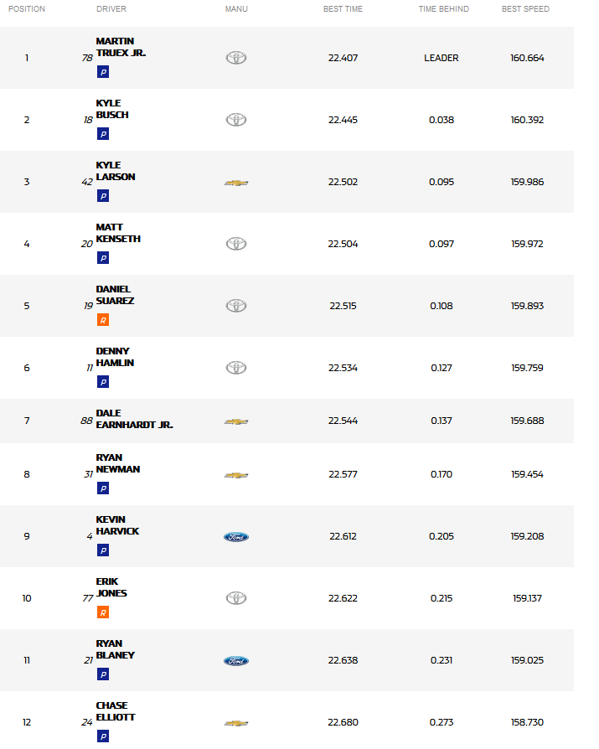This screenshot has width=599, height=749.
Task: Click the Time Behind column header
Action: tap(444, 9)
